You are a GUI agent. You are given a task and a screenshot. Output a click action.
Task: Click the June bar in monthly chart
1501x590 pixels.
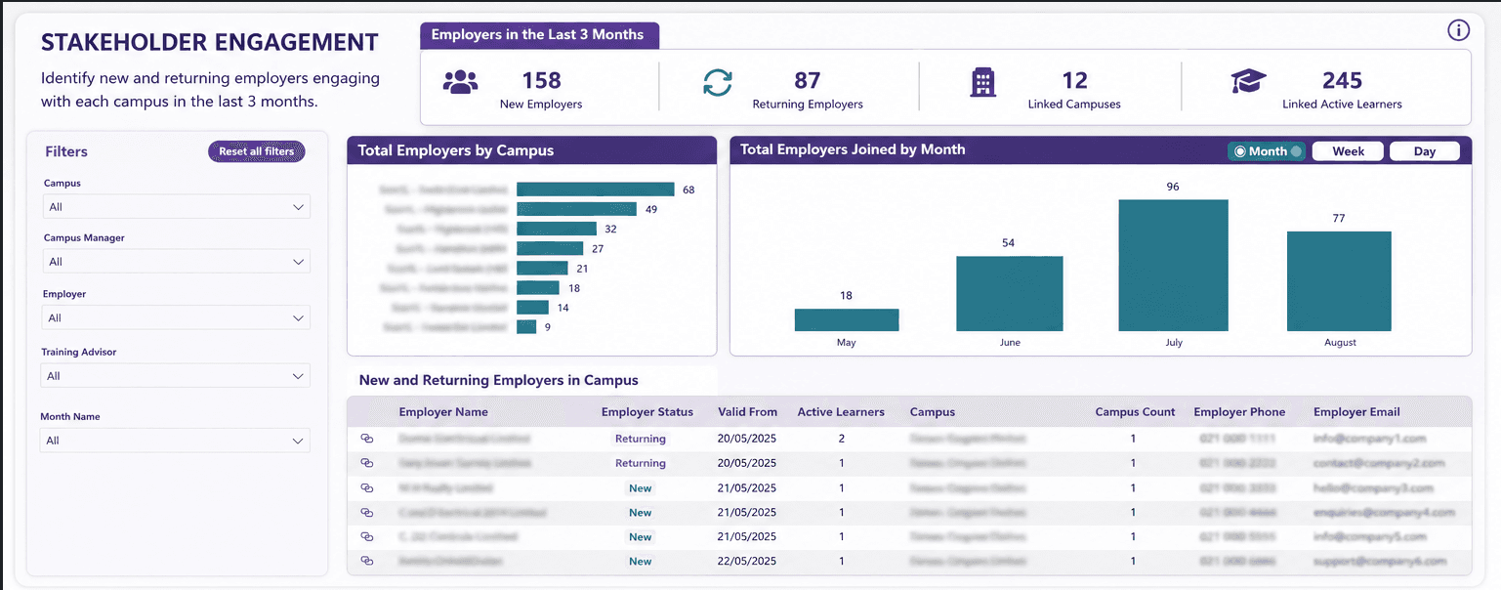tap(1010, 294)
